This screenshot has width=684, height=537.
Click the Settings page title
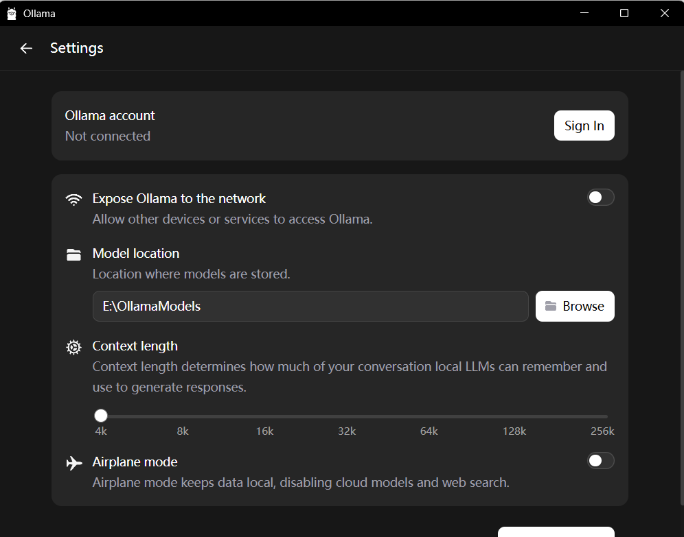(77, 48)
